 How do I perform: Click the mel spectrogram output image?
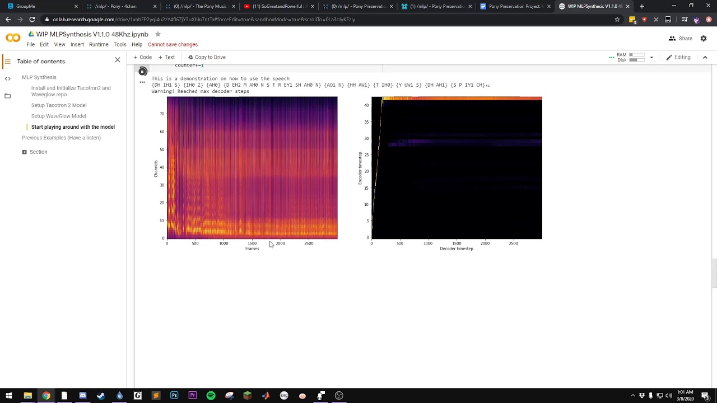coord(252,168)
